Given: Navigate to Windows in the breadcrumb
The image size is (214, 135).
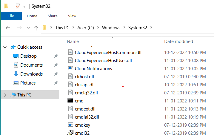Looking at the screenshot, I should [x=111, y=28].
